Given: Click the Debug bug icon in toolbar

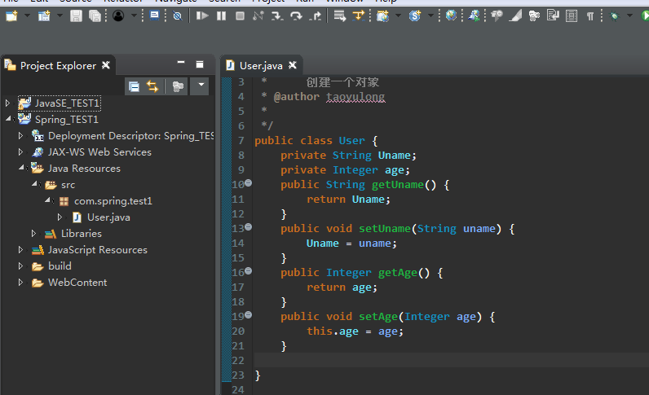Looking at the screenshot, I should click(x=613, y=15).
